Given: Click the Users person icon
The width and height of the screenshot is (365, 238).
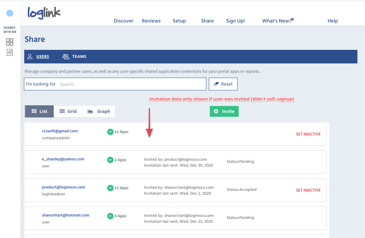Looking at the screenshot, I should tap(30, 56).
